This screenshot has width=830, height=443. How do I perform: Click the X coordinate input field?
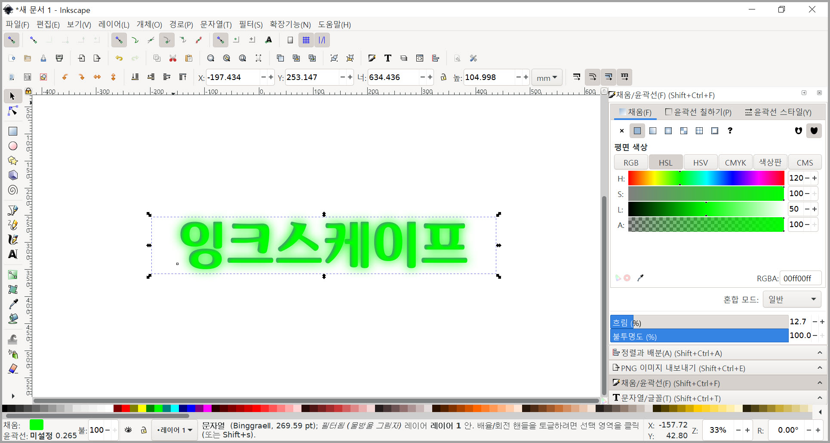point(233,77)
